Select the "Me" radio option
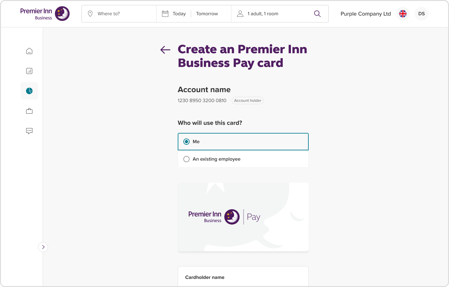449x287 pixels. (x=243, y=142)
